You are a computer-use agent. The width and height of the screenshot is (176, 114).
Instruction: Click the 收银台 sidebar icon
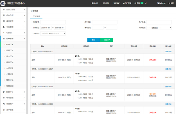[3, 33]
